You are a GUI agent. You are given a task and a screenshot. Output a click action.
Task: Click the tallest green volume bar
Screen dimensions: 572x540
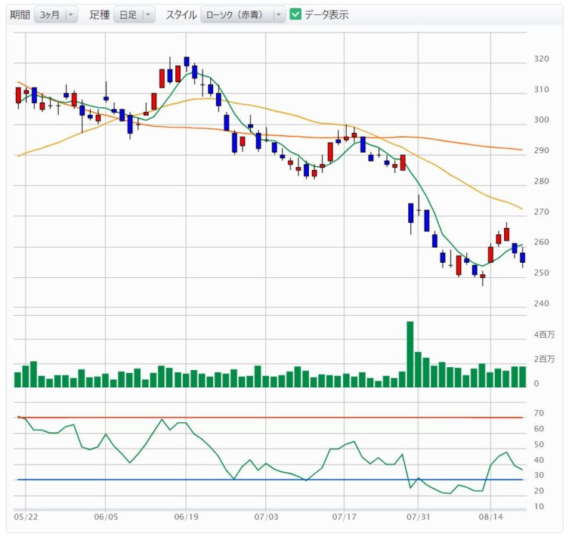(410, 354)
